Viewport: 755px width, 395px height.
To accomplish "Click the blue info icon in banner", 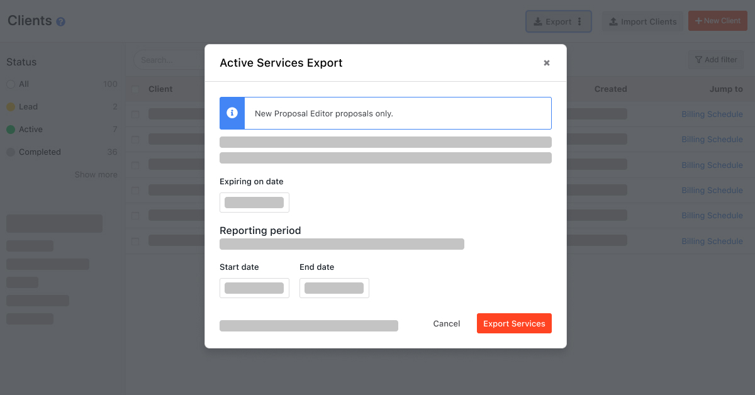I will click(232, 113).
